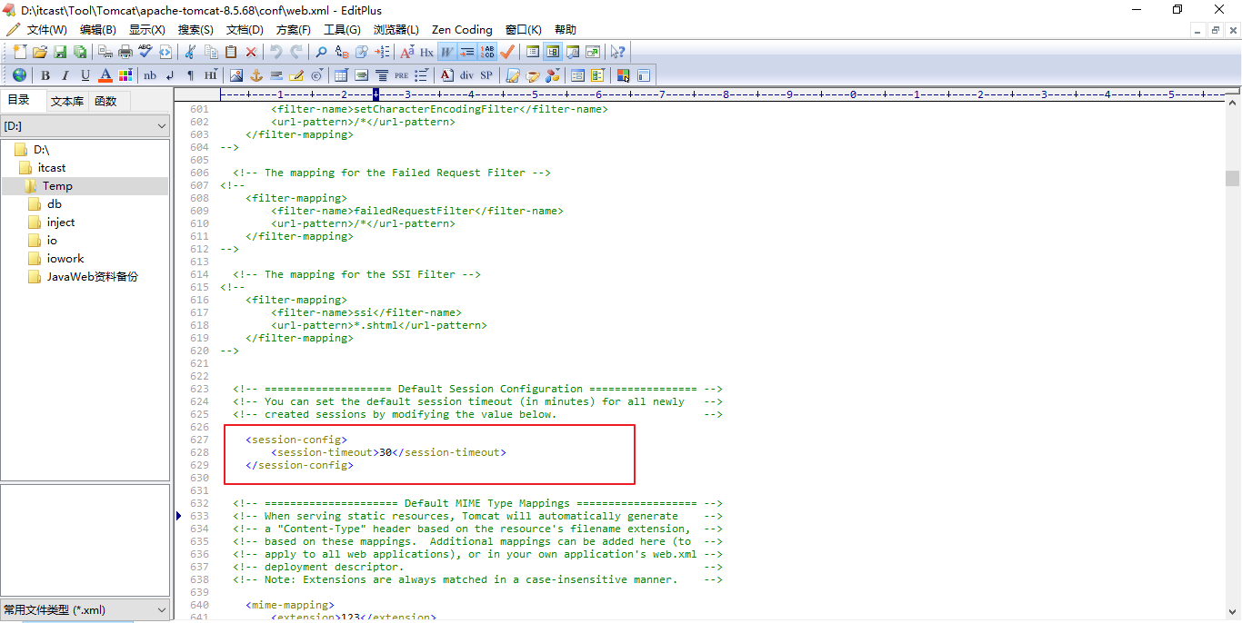Screen dimensions: 1242x623
Task: Open the file type filter dropdown
Action: click(85, 610)
